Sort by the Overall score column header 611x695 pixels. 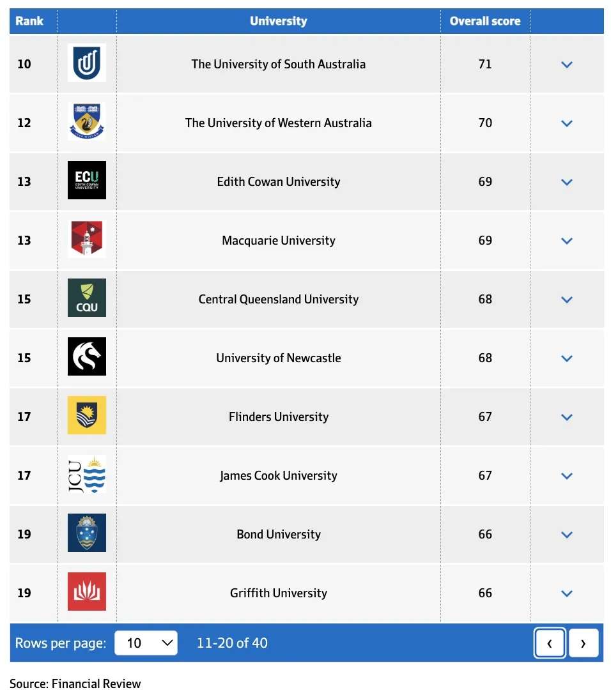pos(485,21)
